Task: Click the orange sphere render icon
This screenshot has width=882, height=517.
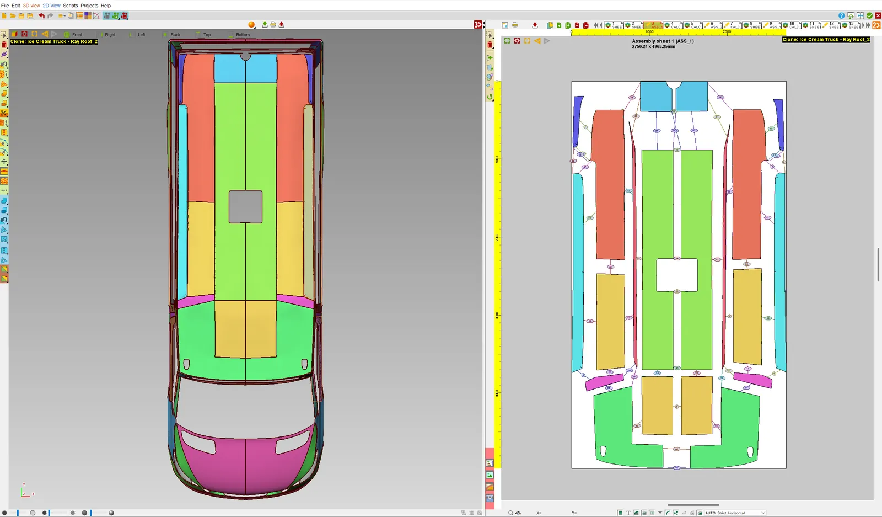Action: click(251, 25)
